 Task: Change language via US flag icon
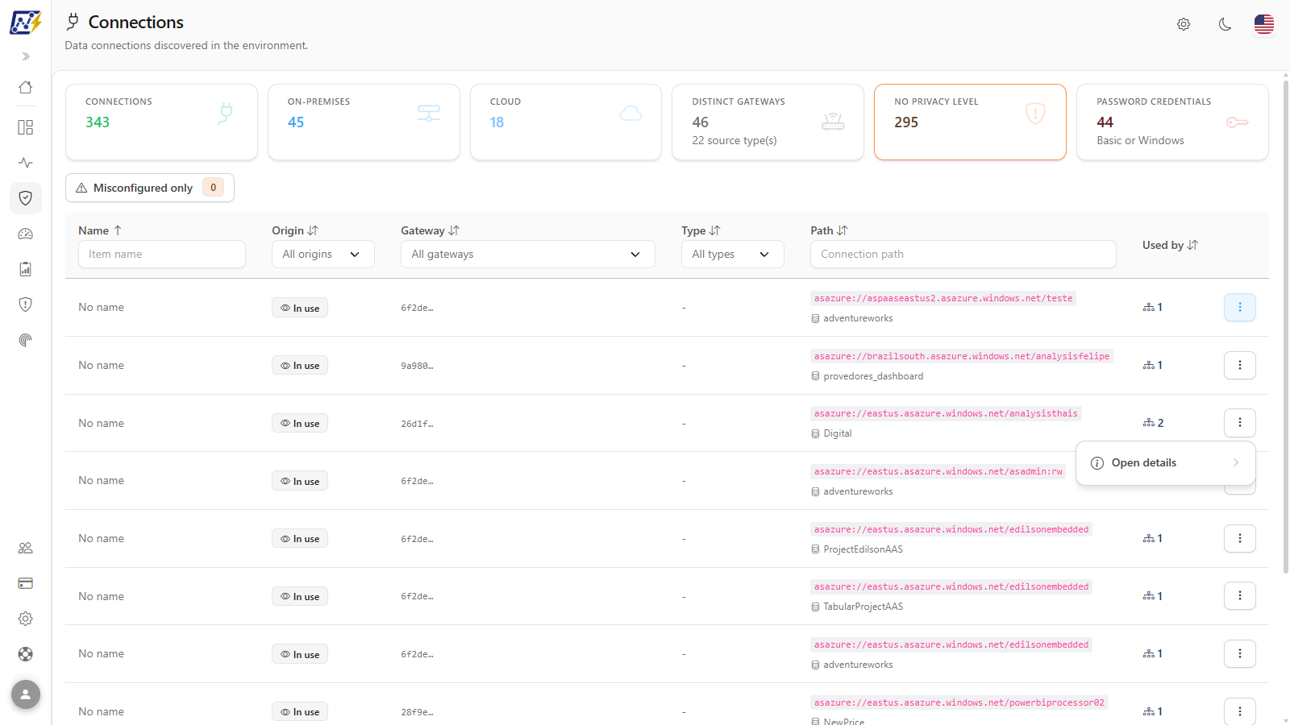pyautogui.click(x=1264, y=24)
